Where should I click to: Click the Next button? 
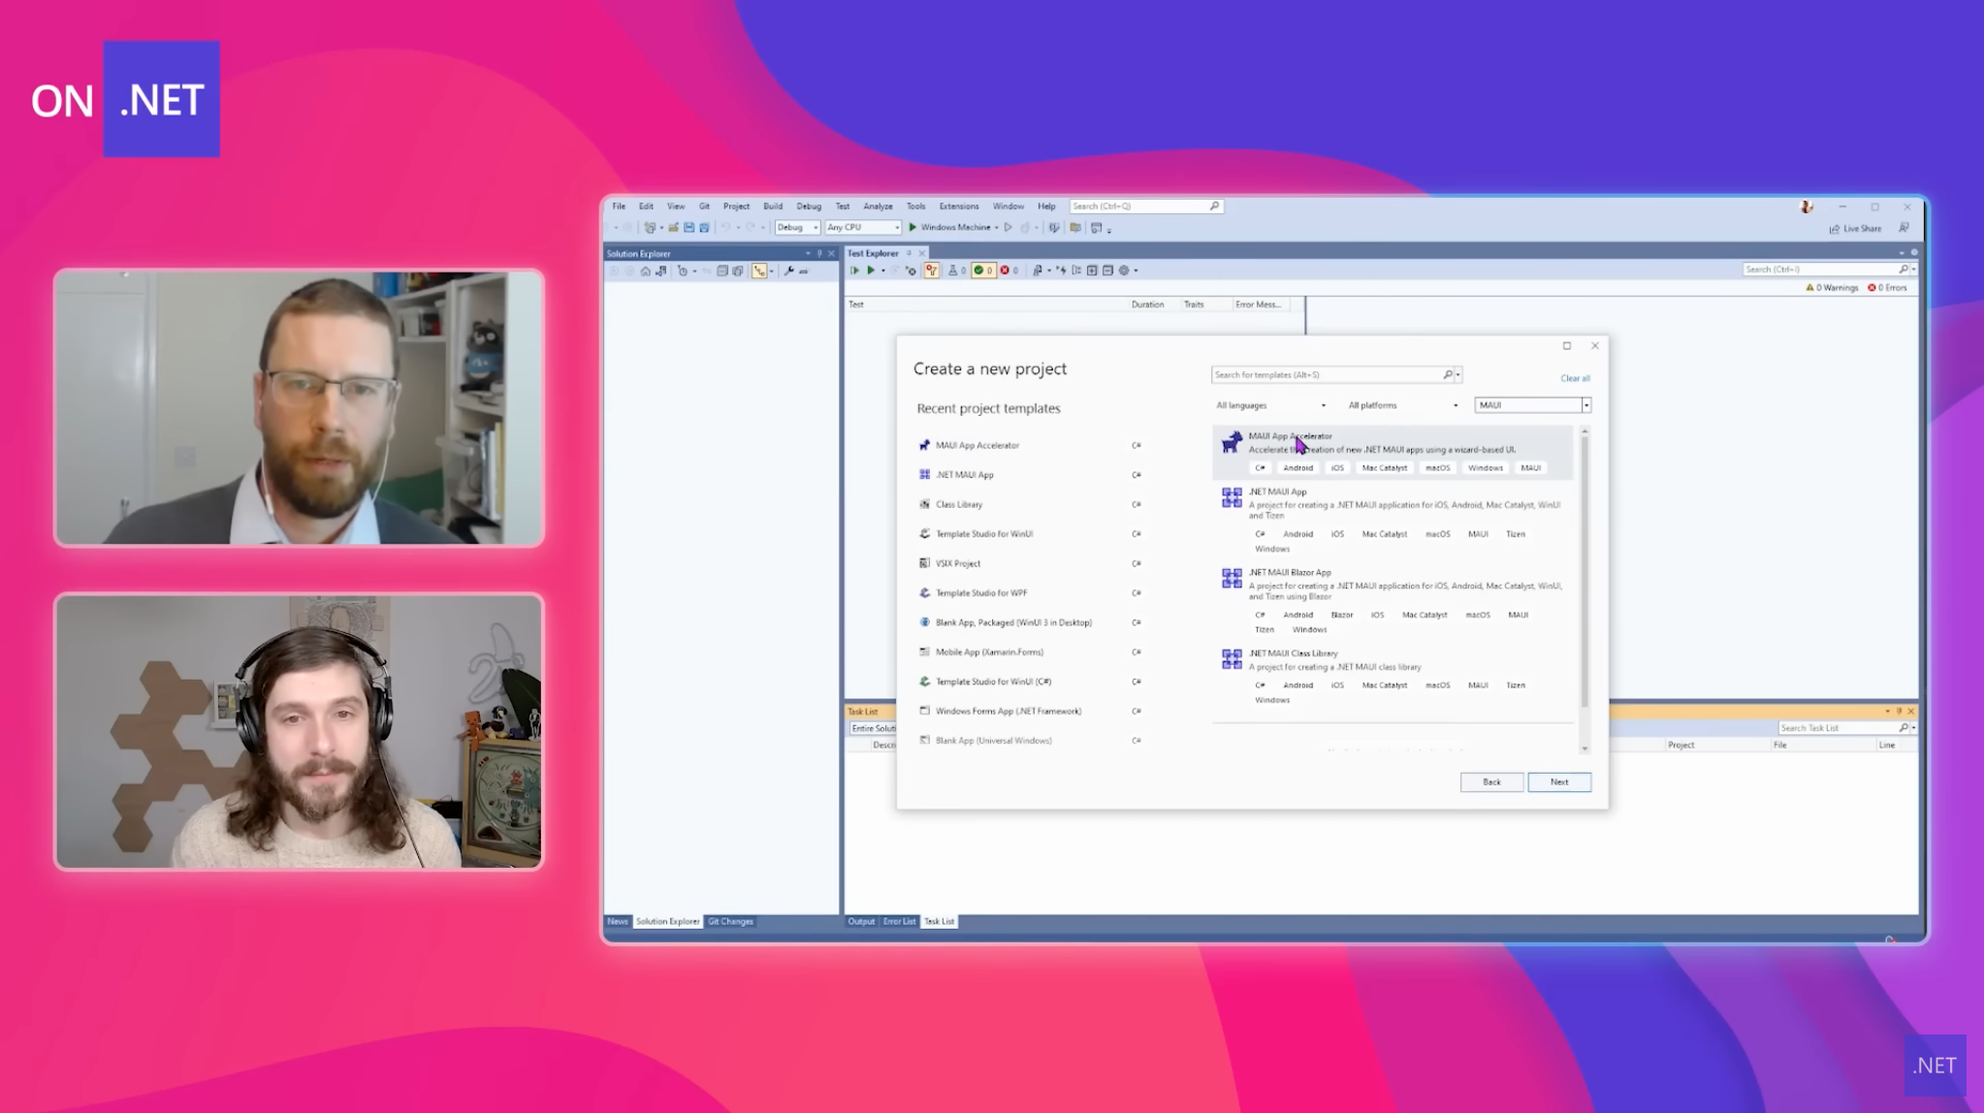click(x=1559, y=780)
